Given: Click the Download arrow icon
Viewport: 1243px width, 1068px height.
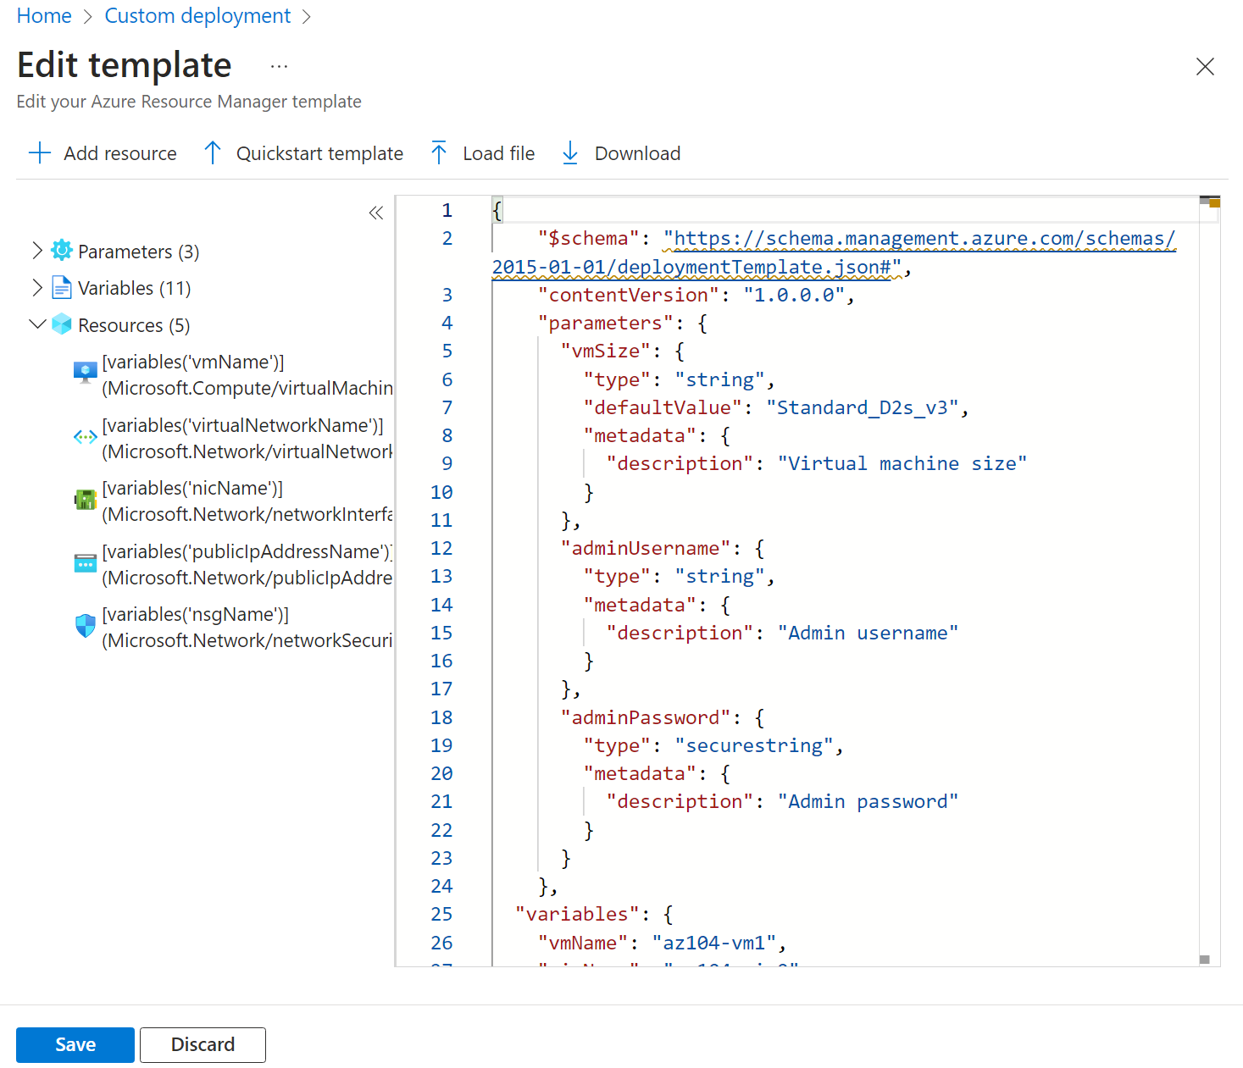Looking at the screenshot, I should pos(570,153).
